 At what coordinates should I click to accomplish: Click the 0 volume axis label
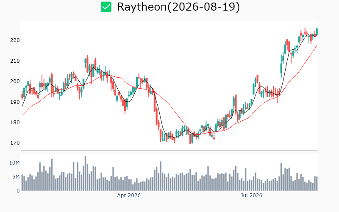tap(18, 191)
